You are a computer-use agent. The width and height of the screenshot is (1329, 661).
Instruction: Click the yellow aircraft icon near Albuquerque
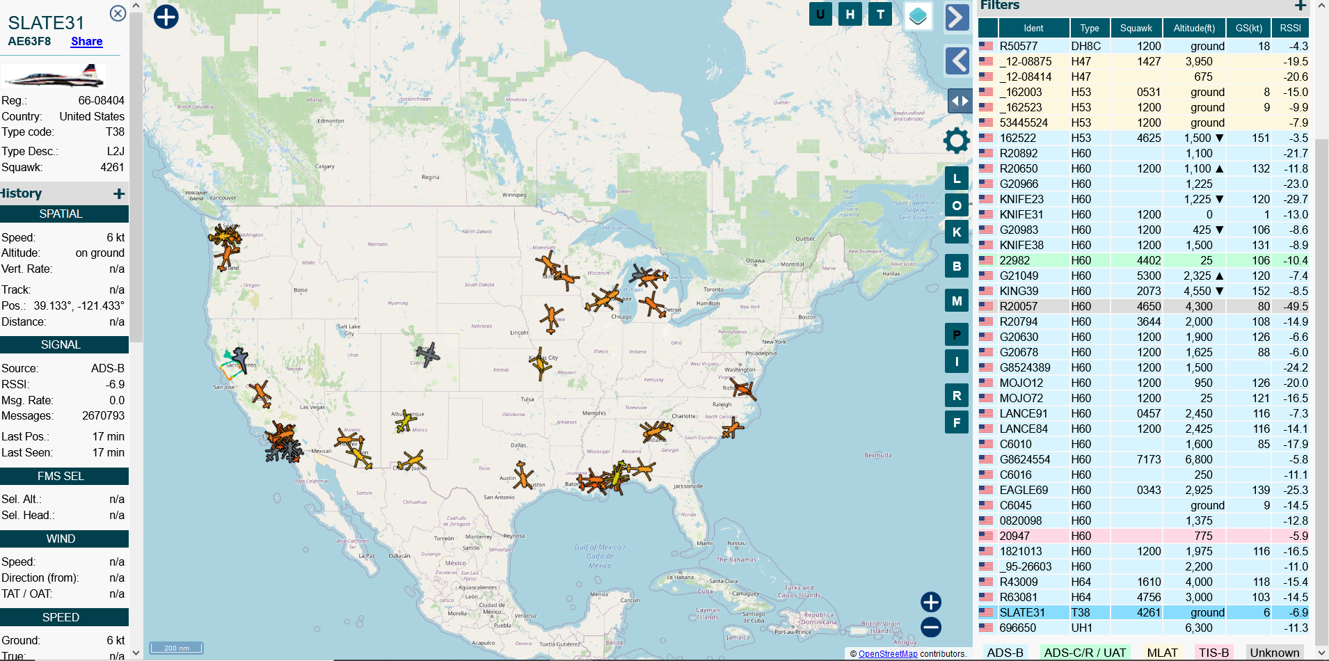coord(405,421)
